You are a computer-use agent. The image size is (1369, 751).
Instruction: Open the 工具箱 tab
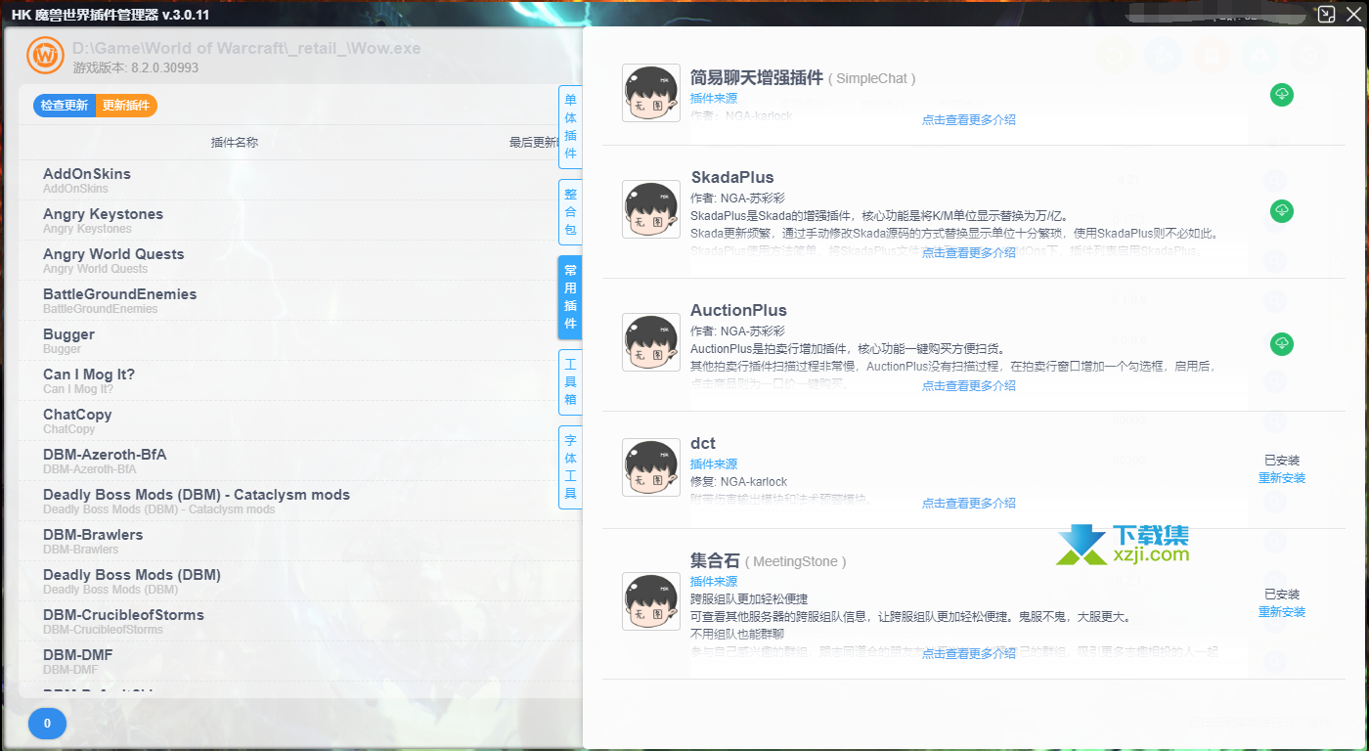click(x=570, y=382)
